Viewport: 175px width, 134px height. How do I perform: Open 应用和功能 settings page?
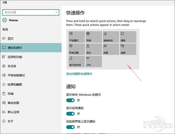pos(31,57)
